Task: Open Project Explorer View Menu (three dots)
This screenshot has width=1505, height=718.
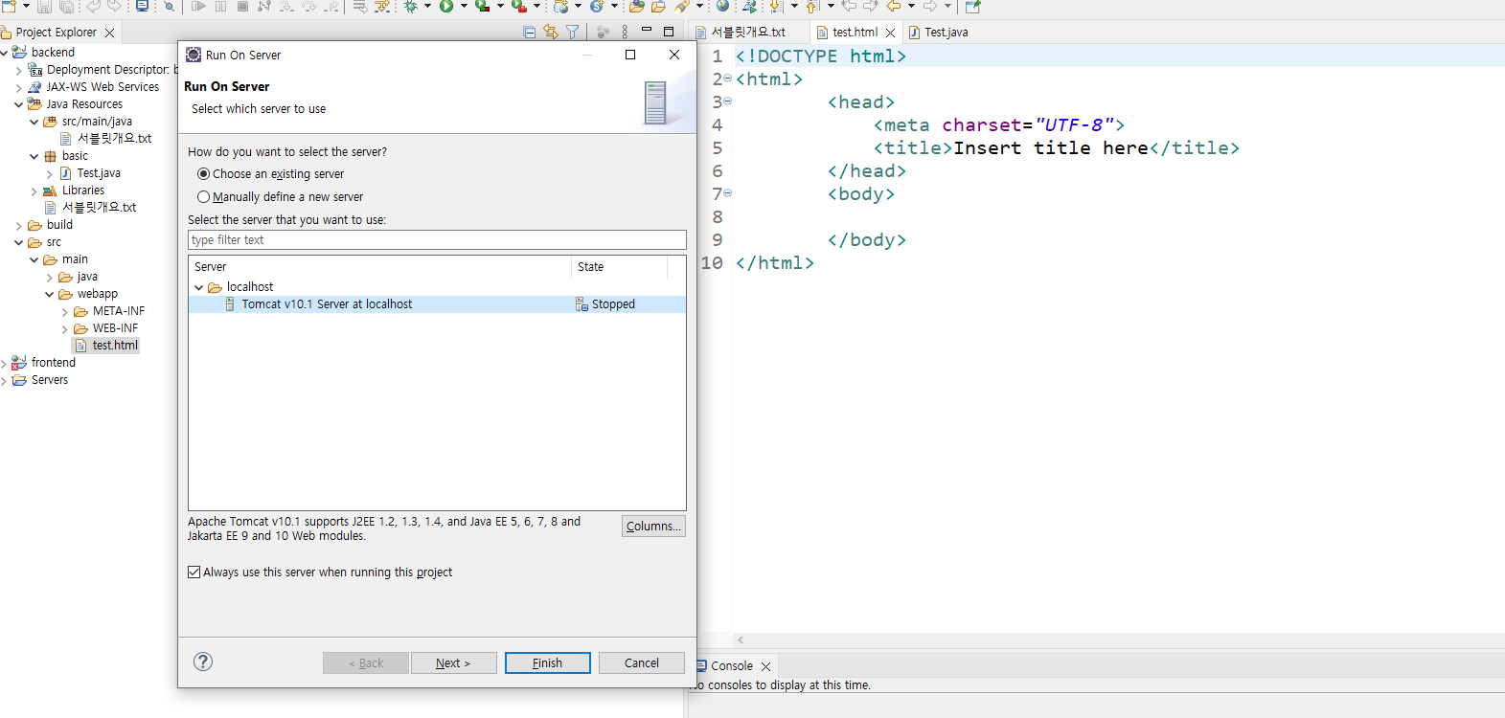Action: coord(625,32)
